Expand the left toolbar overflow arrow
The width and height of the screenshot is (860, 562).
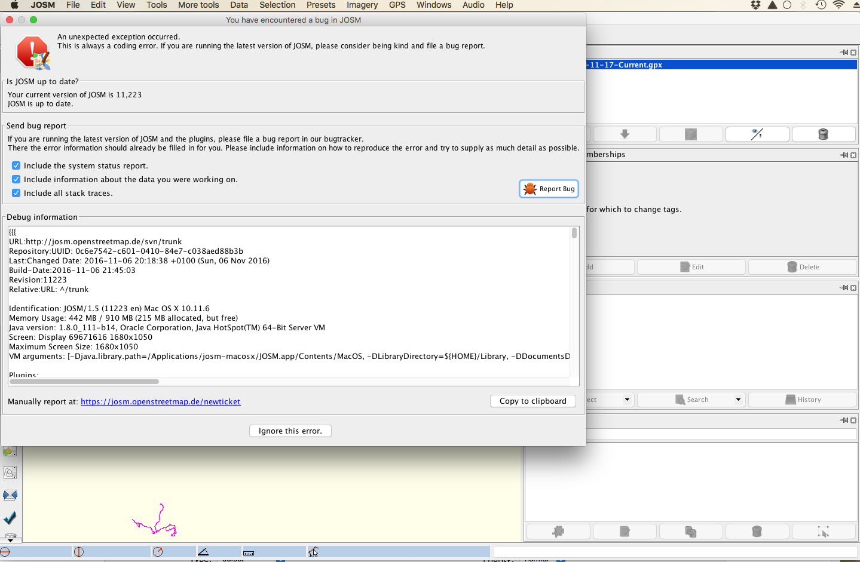pos(10,538)
